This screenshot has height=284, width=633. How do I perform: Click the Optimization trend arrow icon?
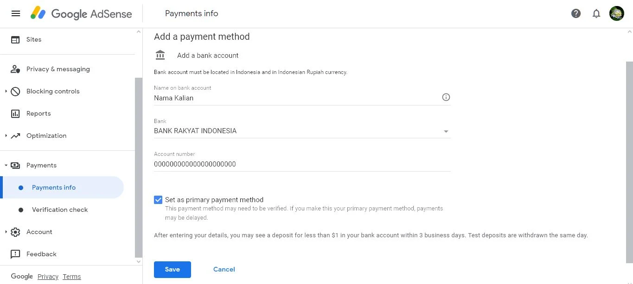[x=15, y=136]
